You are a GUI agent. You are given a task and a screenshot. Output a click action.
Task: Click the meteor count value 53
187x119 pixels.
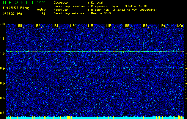point(43,14)
